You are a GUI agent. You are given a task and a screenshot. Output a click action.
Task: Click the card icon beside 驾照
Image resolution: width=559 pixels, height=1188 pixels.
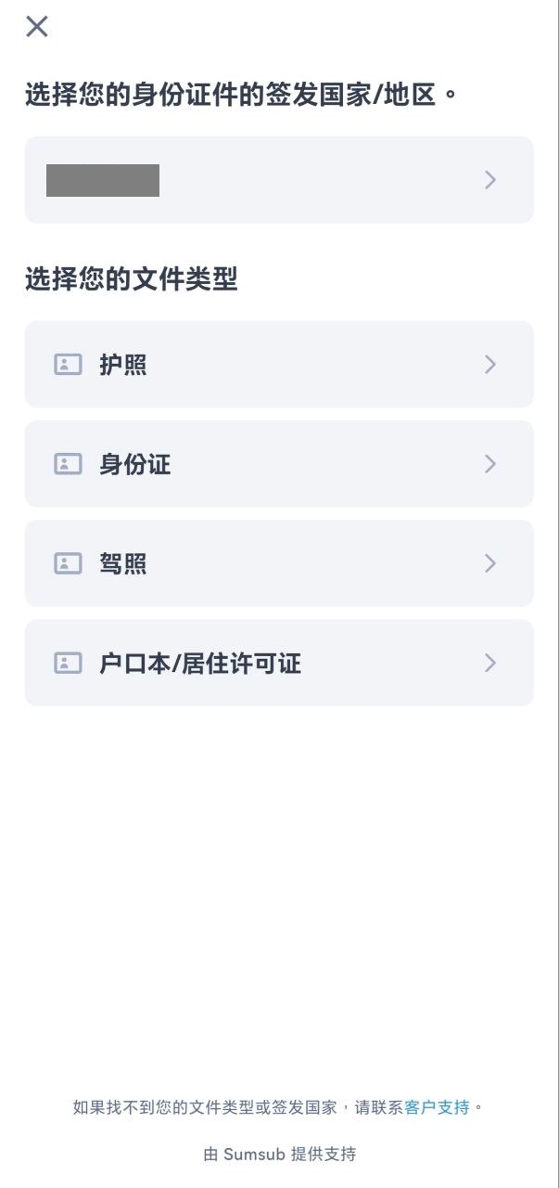click(x=68, y=563)
